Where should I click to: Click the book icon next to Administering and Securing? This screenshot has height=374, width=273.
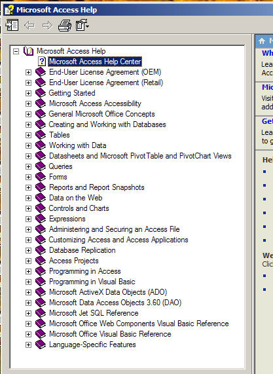point(41,229)
